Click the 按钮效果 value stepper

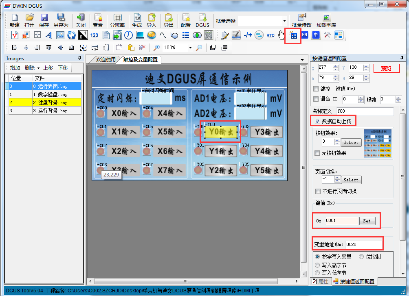click(337, 142)
